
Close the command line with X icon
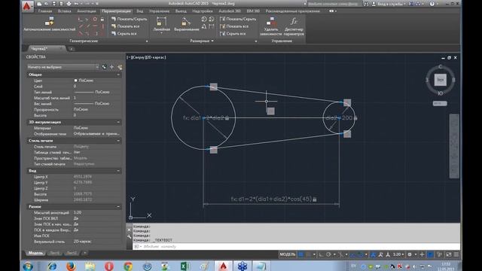[x=129, y=230]
